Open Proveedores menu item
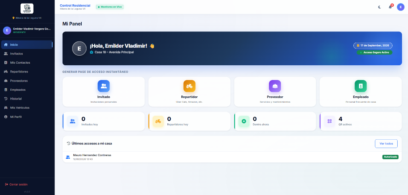Image resolution: width=408 pixels, height=195 pixels. (x=27, y=81)
